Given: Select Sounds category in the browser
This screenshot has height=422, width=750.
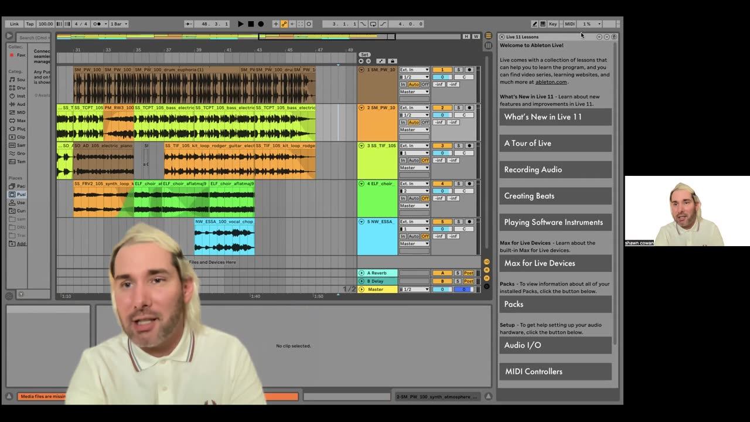Looking at the screenshot, I should [x=18, y=80].
